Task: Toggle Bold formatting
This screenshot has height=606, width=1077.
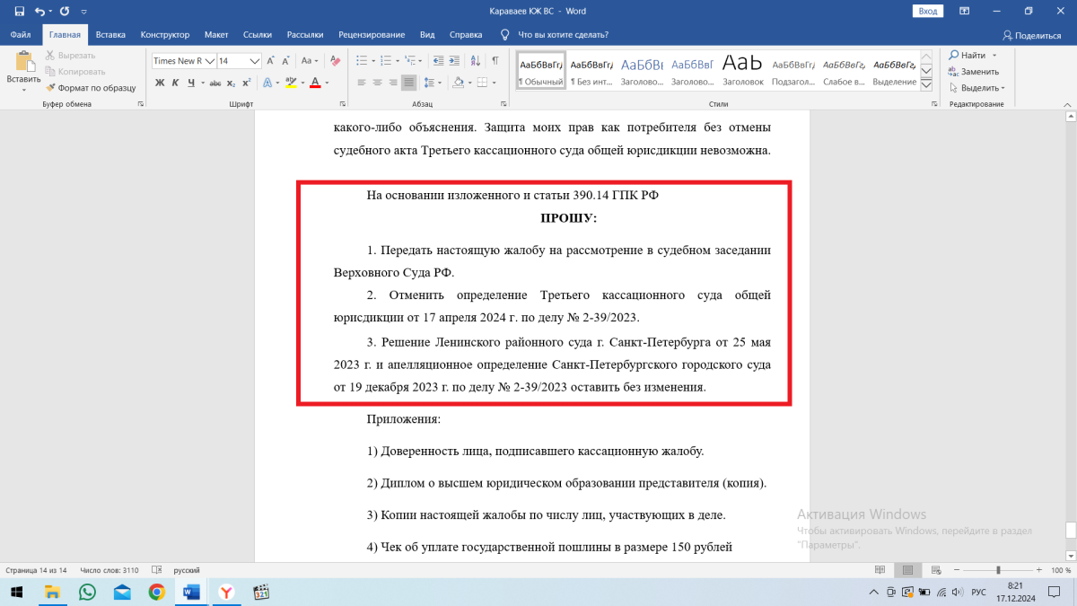Action: pos(160,83)
